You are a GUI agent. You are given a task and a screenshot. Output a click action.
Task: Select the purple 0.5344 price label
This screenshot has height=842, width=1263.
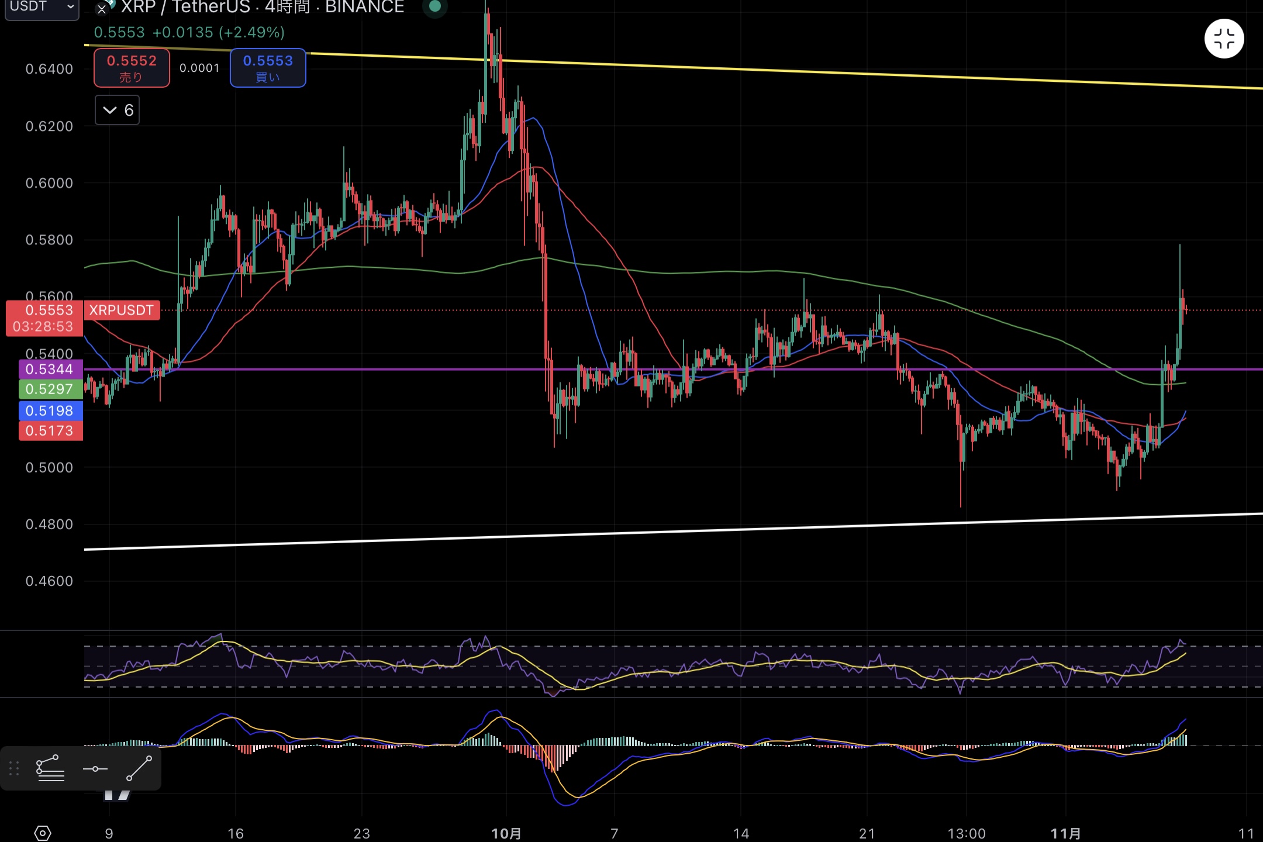pyautogui.click(x=51, y=369)
